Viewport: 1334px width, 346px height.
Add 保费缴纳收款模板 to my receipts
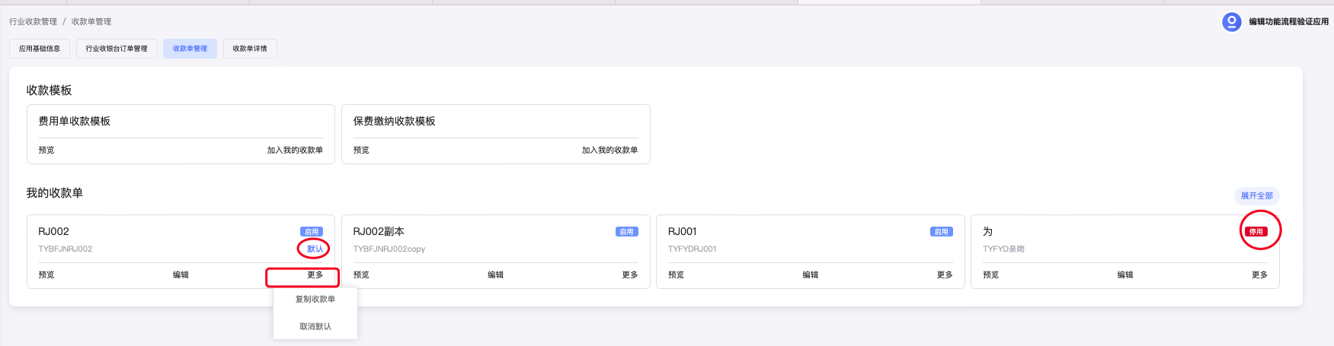point(609,151)
